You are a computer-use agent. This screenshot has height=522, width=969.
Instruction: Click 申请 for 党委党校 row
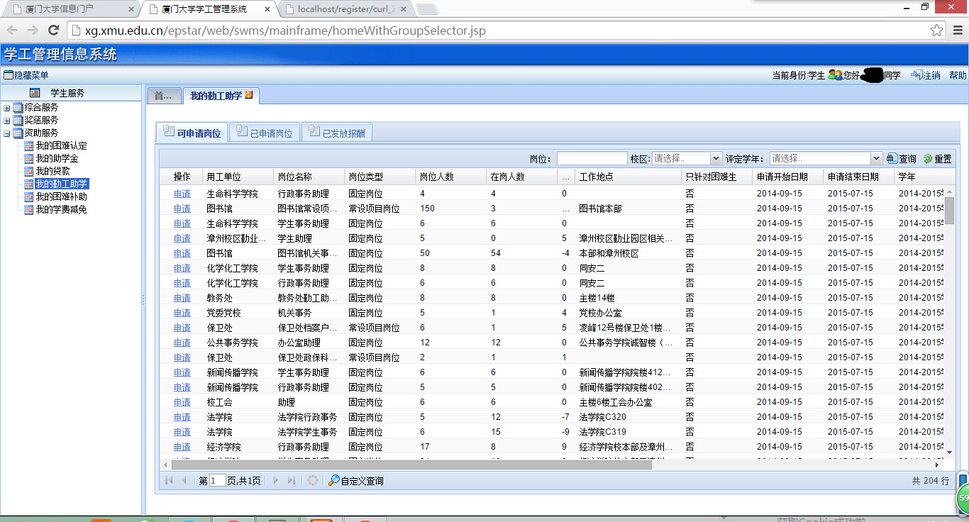click(182, 313)
